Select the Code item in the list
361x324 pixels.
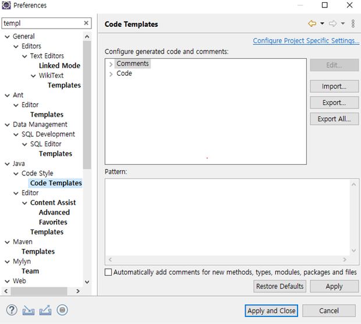click(124, 73)
